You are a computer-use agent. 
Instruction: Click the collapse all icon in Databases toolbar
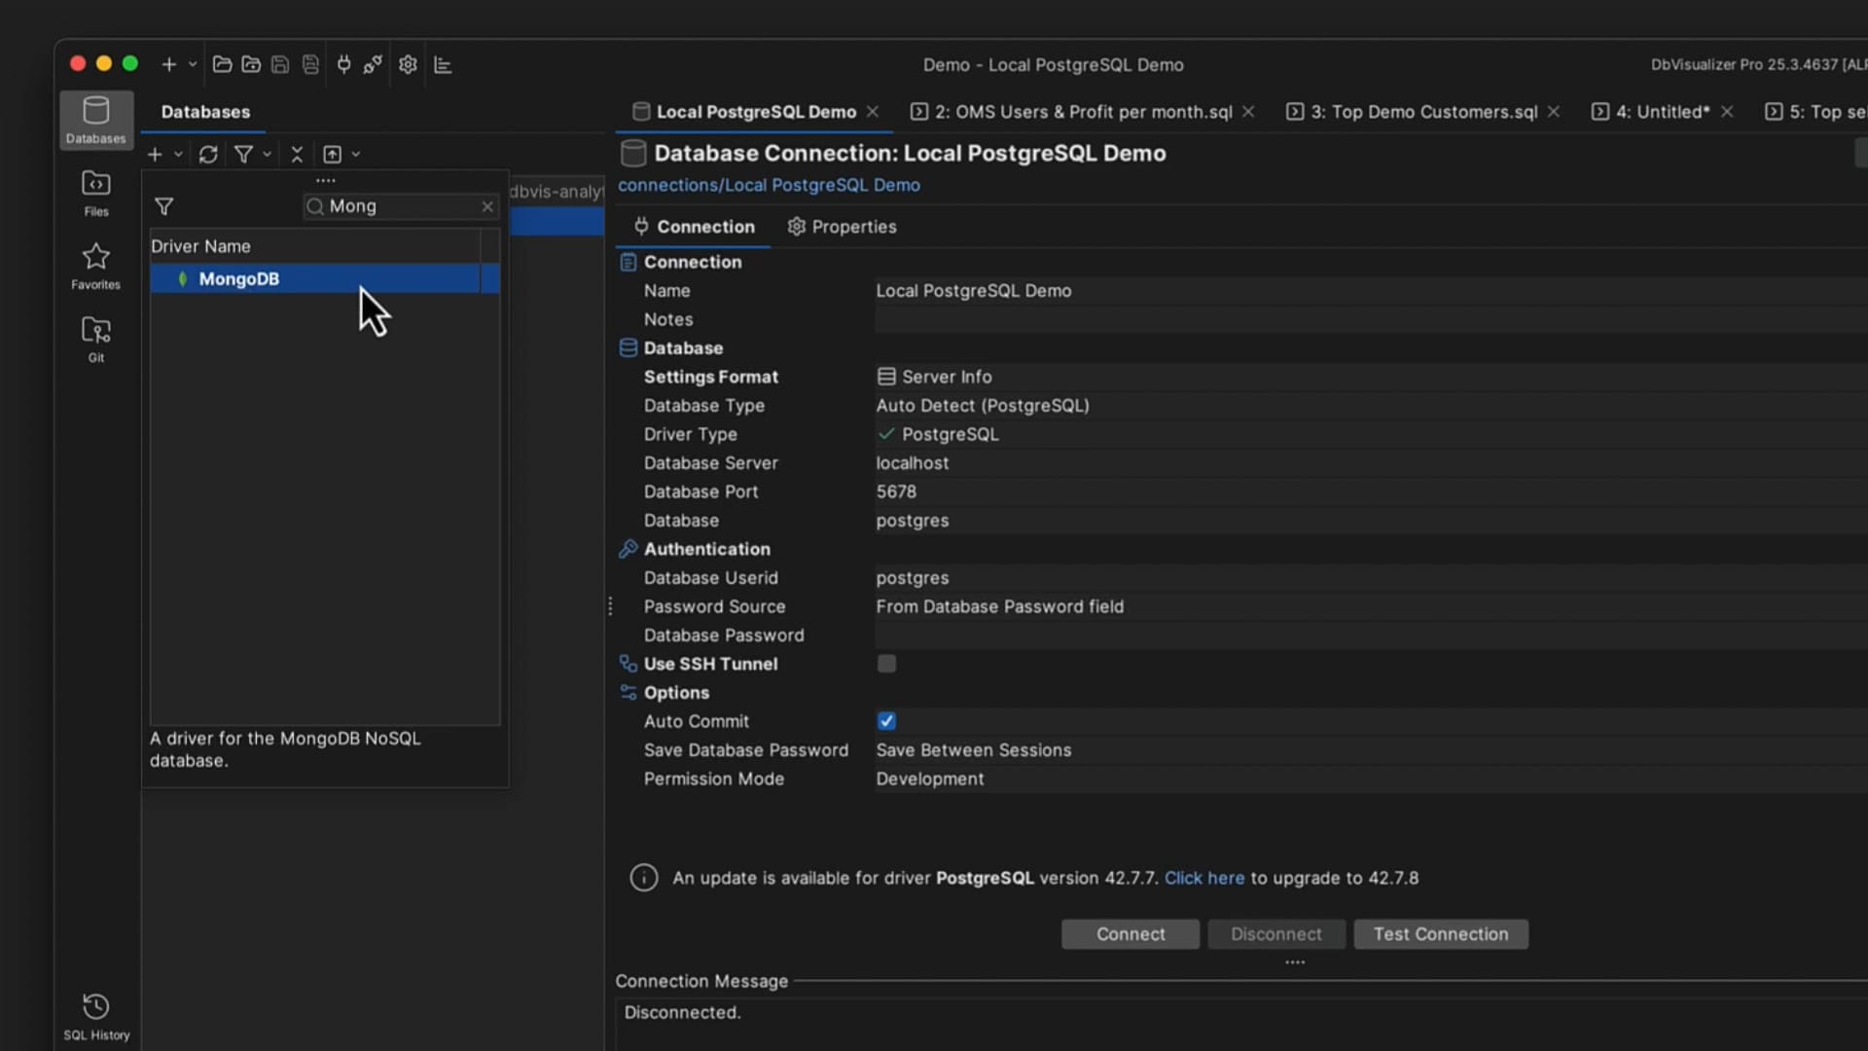coord(297,155)
